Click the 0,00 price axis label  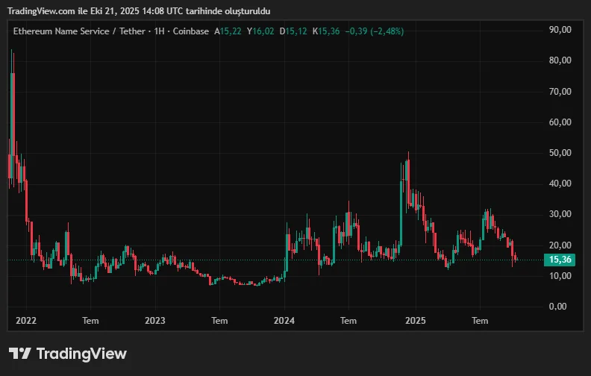(560, 307)
